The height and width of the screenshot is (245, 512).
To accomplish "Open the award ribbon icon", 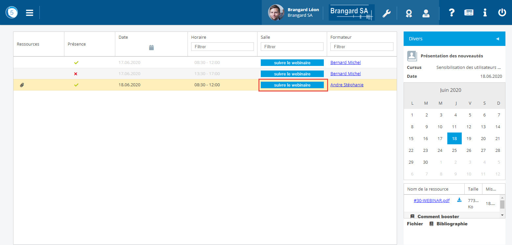I will [409, 13].
